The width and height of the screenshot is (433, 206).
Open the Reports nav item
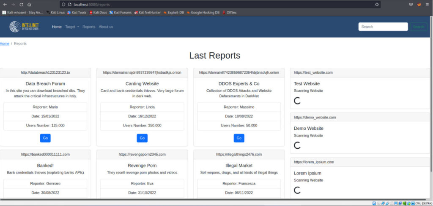[x=89, y=27]
